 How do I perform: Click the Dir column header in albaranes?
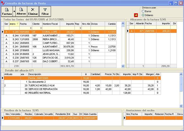point(174,23)
